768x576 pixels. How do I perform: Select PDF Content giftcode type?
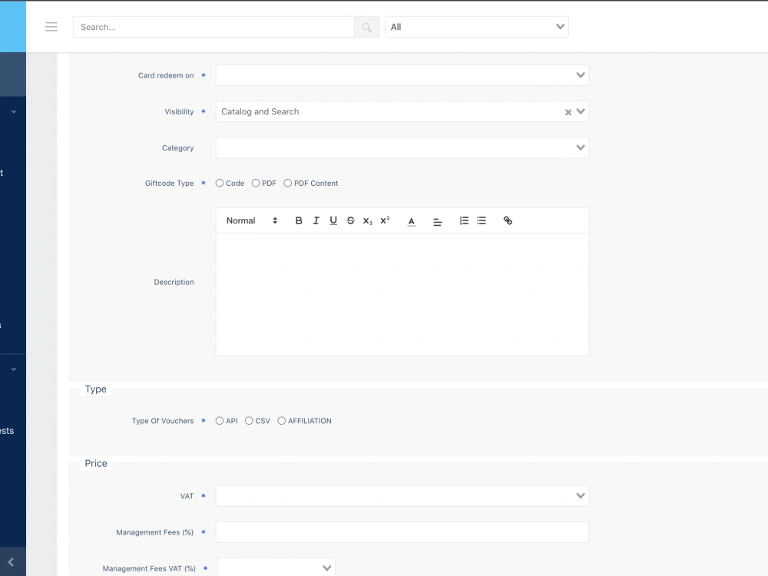click(287, 184)
